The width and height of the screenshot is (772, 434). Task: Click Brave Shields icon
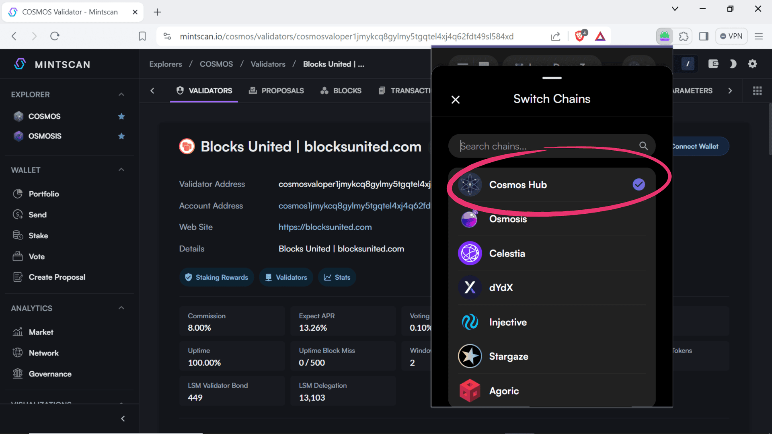[580, 36]
